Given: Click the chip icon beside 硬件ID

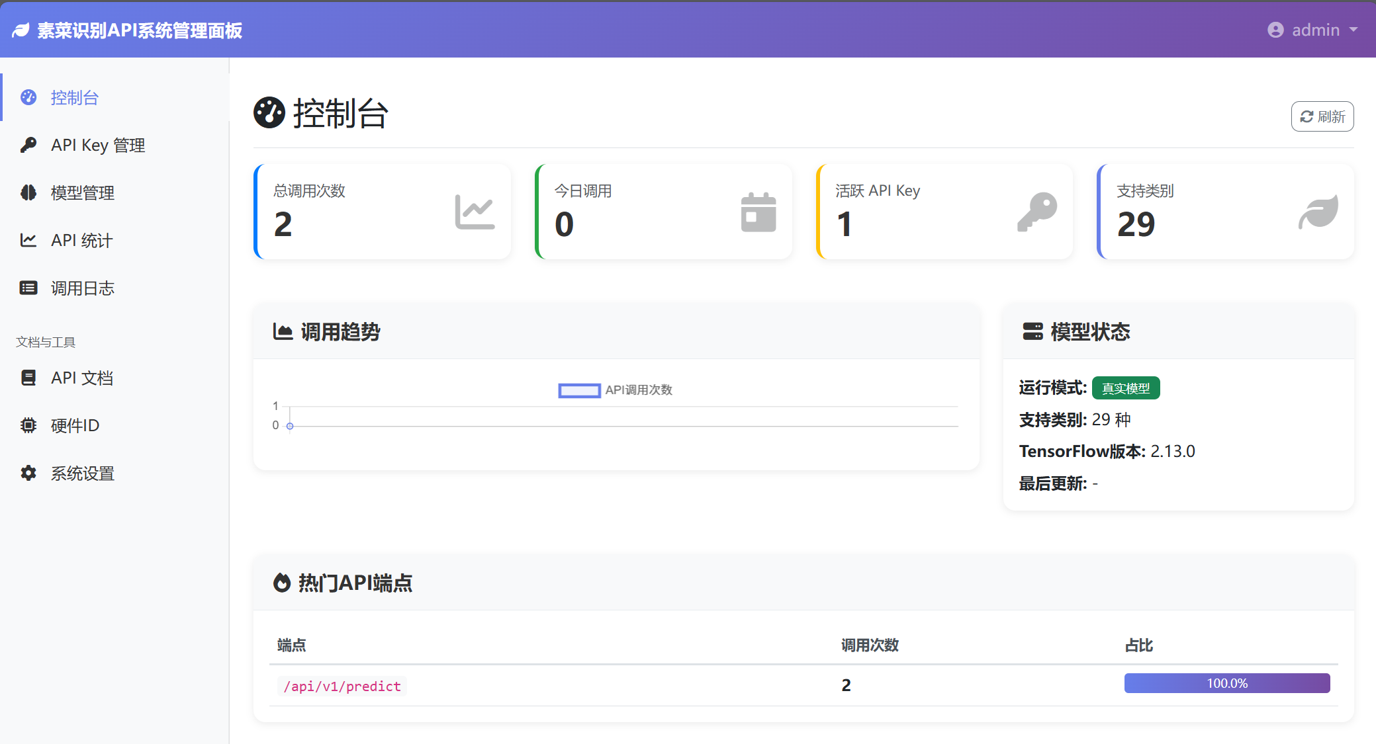Looking at the screenshot, I should pos(28,425).
